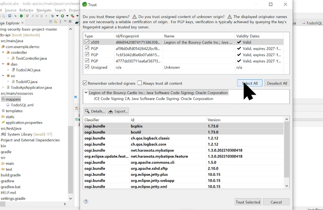Collapse the dao package node
Viewport: 323px width, 210px height.
point(3,64)
